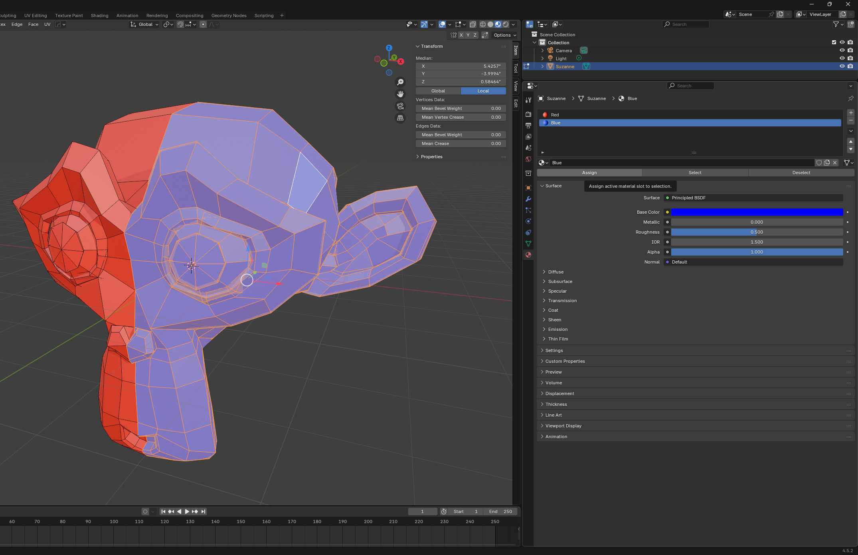Open the Physics properties tab
This screenshot has height=555, width=858.
coord(528,221)
